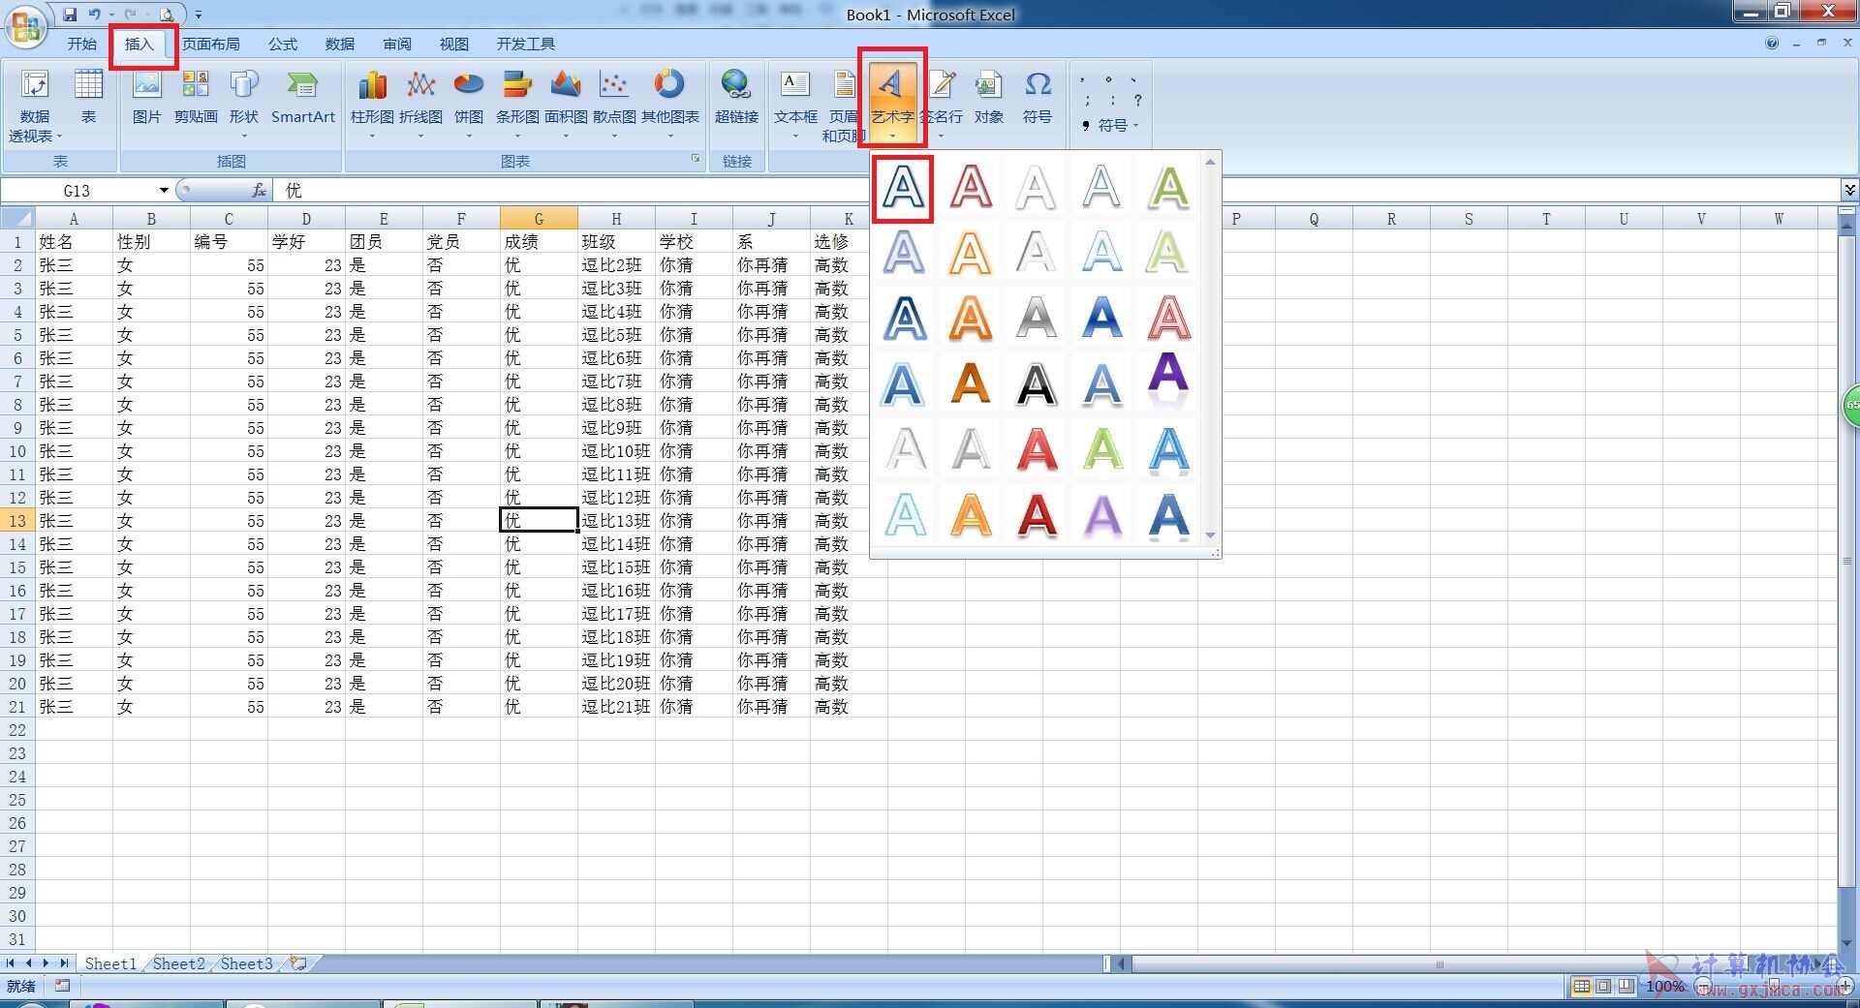Select the purple reflected WordArt style
Screen dimensions: 1860x1008
coord(1168,378)
